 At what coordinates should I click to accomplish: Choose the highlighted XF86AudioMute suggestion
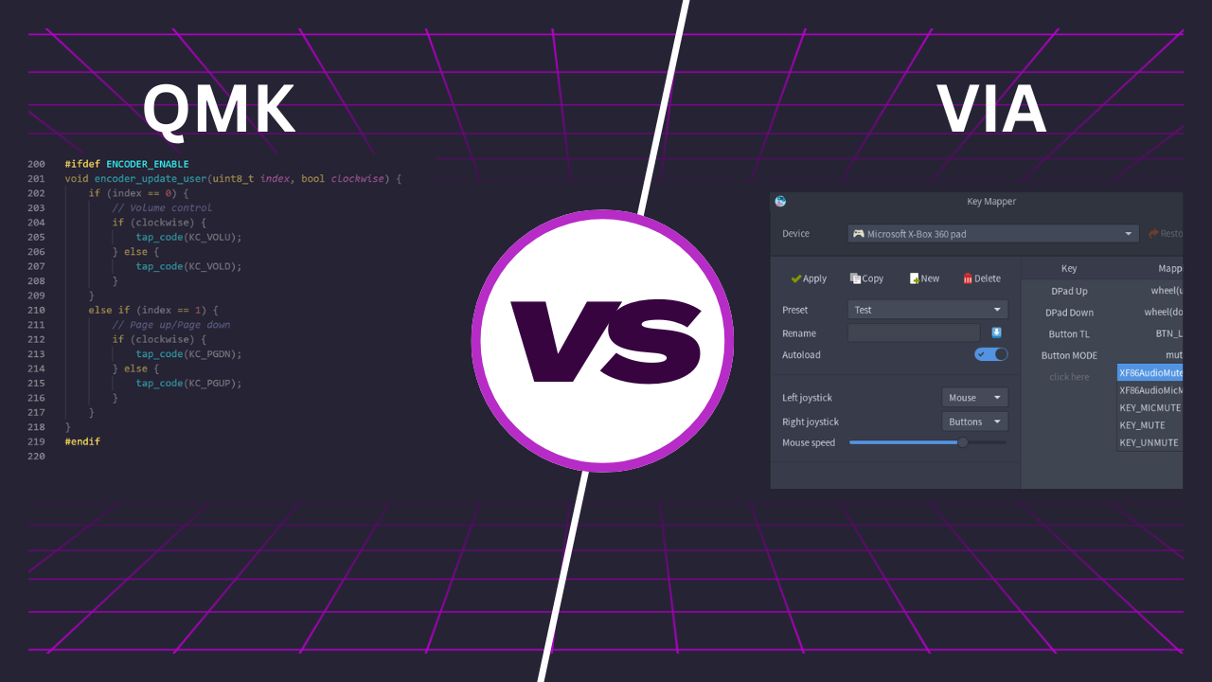(1150, 372)
